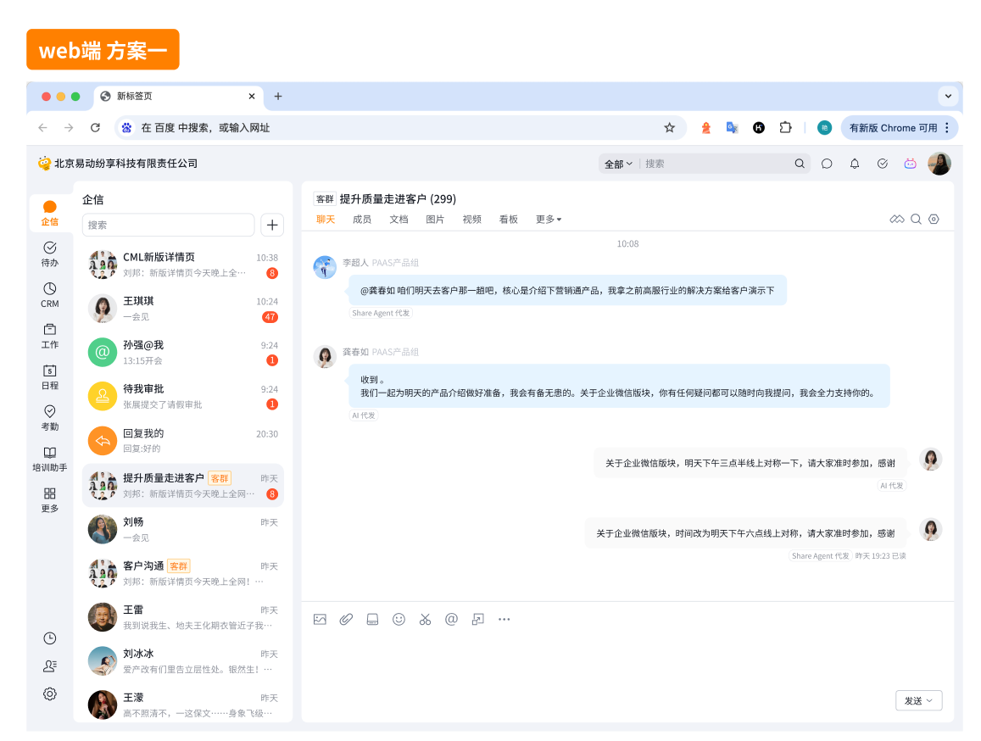Viewport: 981px width, 741px height.
Task: Open the contacts icon in sidebar bottom
Action: click(50, 666)
